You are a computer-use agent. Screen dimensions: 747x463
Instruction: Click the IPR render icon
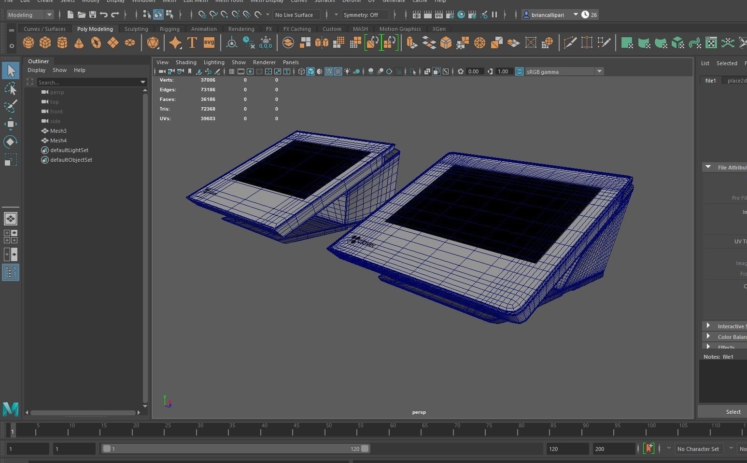pyautogui.click(x=439, y=15)
